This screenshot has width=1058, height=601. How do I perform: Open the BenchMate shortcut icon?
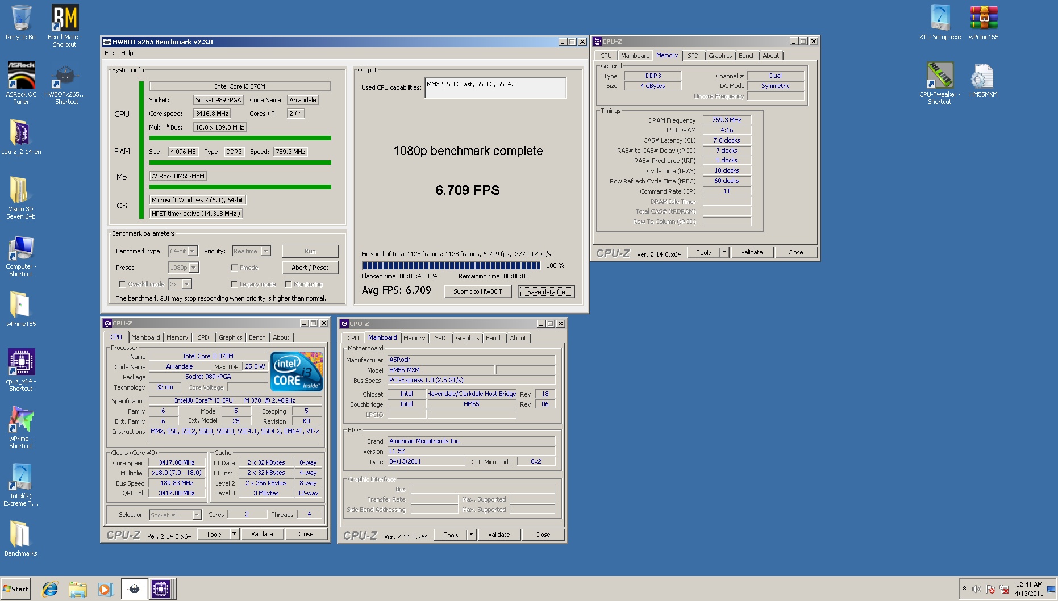(x=65, y=26)
